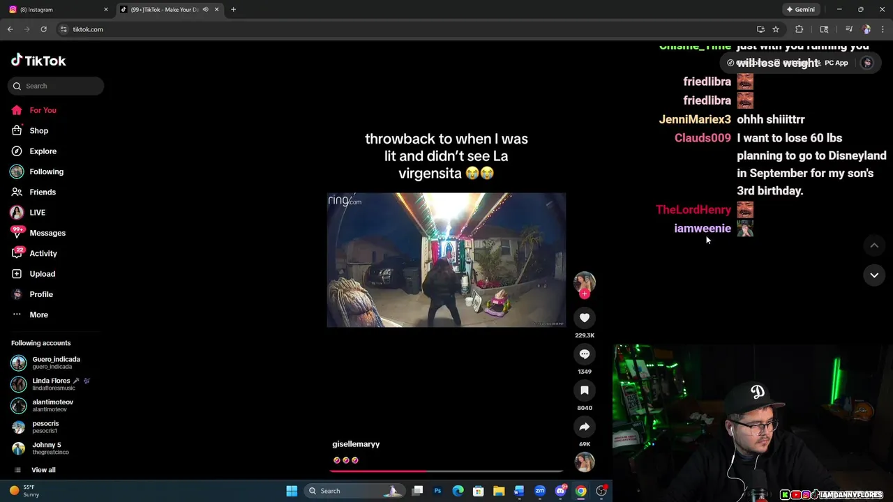Open the gisellemaryy username link
The height and width of the screenshot is (502, 893).
(x=356, y=444)
